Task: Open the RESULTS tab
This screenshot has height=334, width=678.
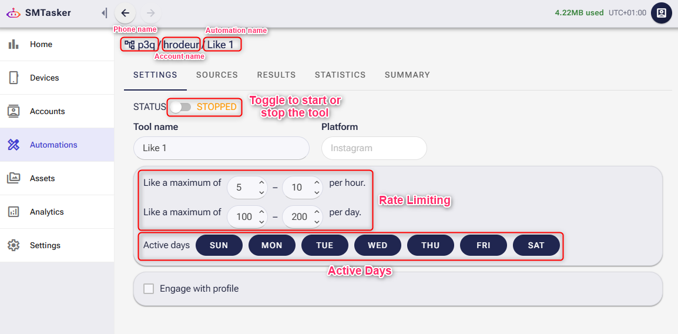Action: coord(276,75)
